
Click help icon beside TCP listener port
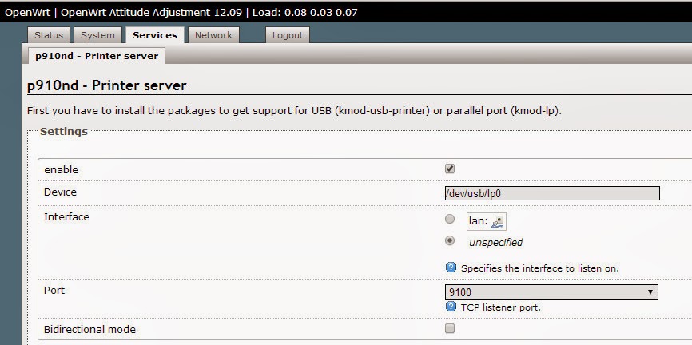[x=451, y=307]
